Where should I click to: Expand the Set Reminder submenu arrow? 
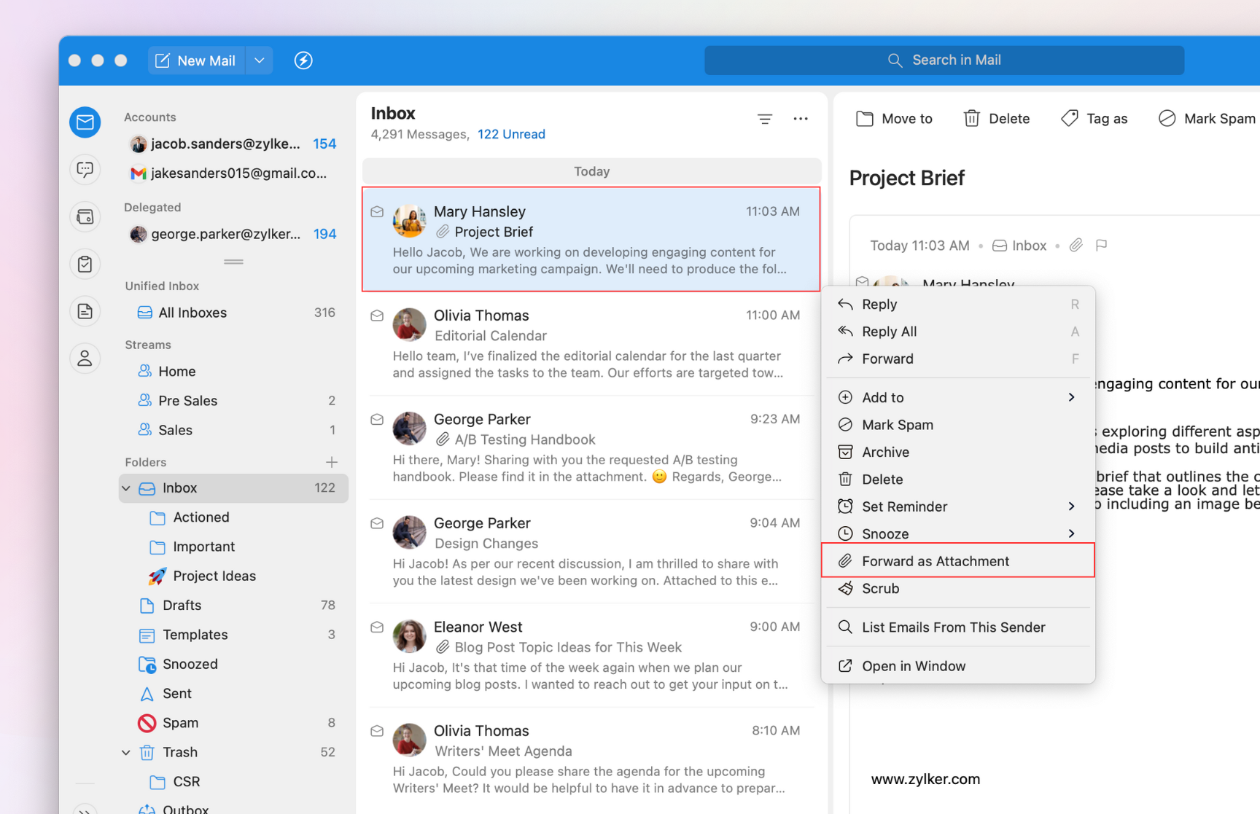1072,506
